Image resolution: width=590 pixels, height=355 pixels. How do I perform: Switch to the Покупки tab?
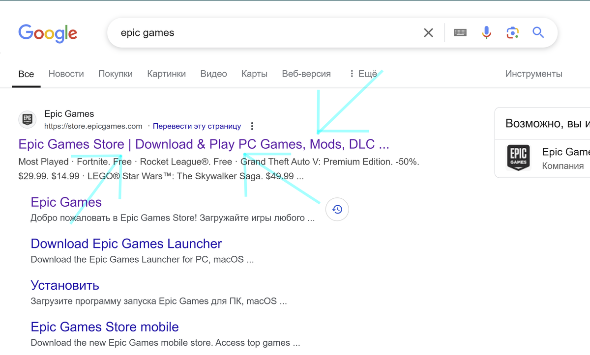click(x=116, y=74)
